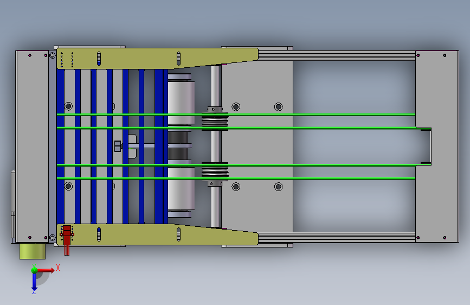Select the lower aluminum extrusion rail

coord(337,238)
